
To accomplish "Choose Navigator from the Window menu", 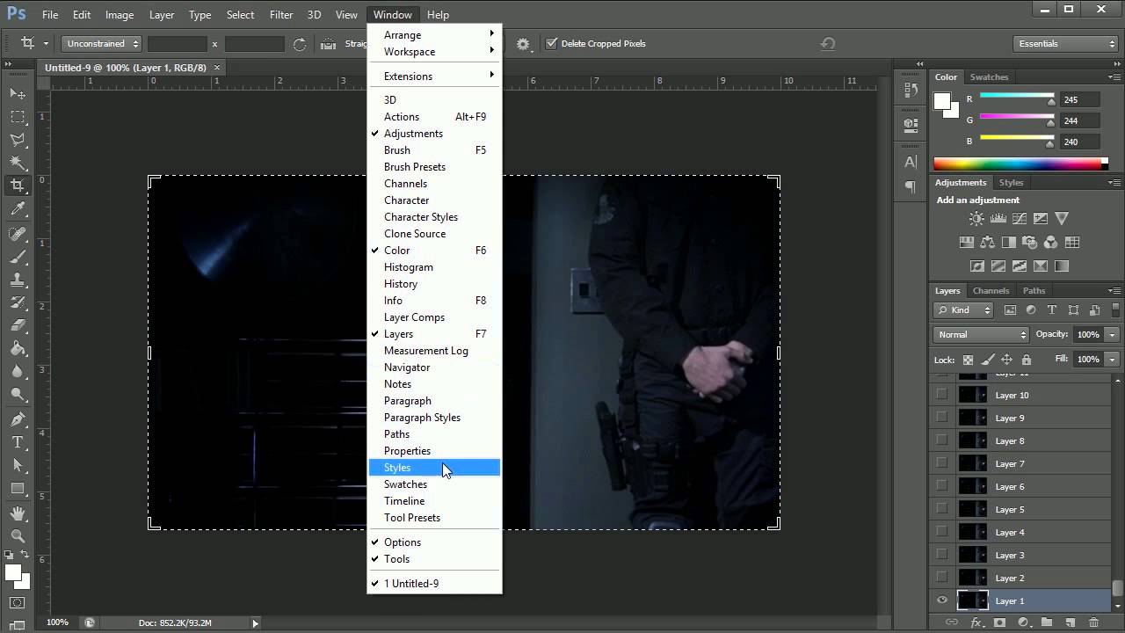I will 435,367.
